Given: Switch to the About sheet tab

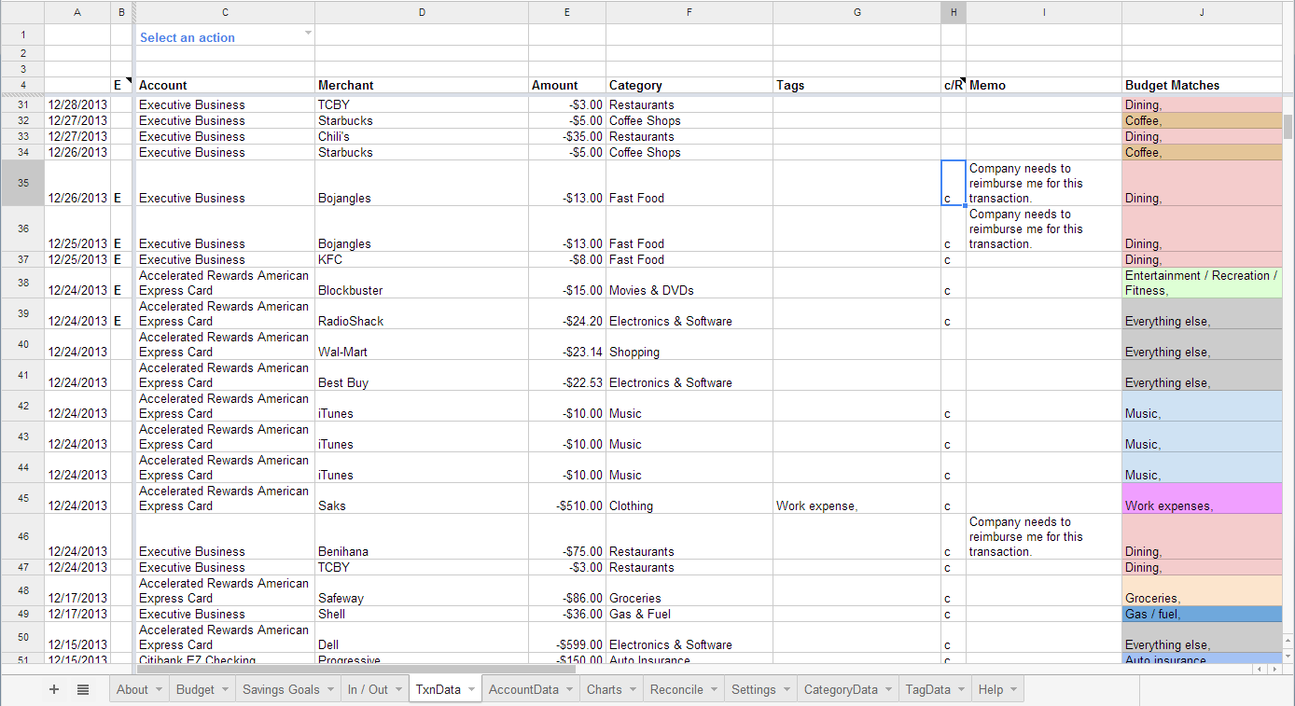Looking at the screenshot, I should pos(132,690).
